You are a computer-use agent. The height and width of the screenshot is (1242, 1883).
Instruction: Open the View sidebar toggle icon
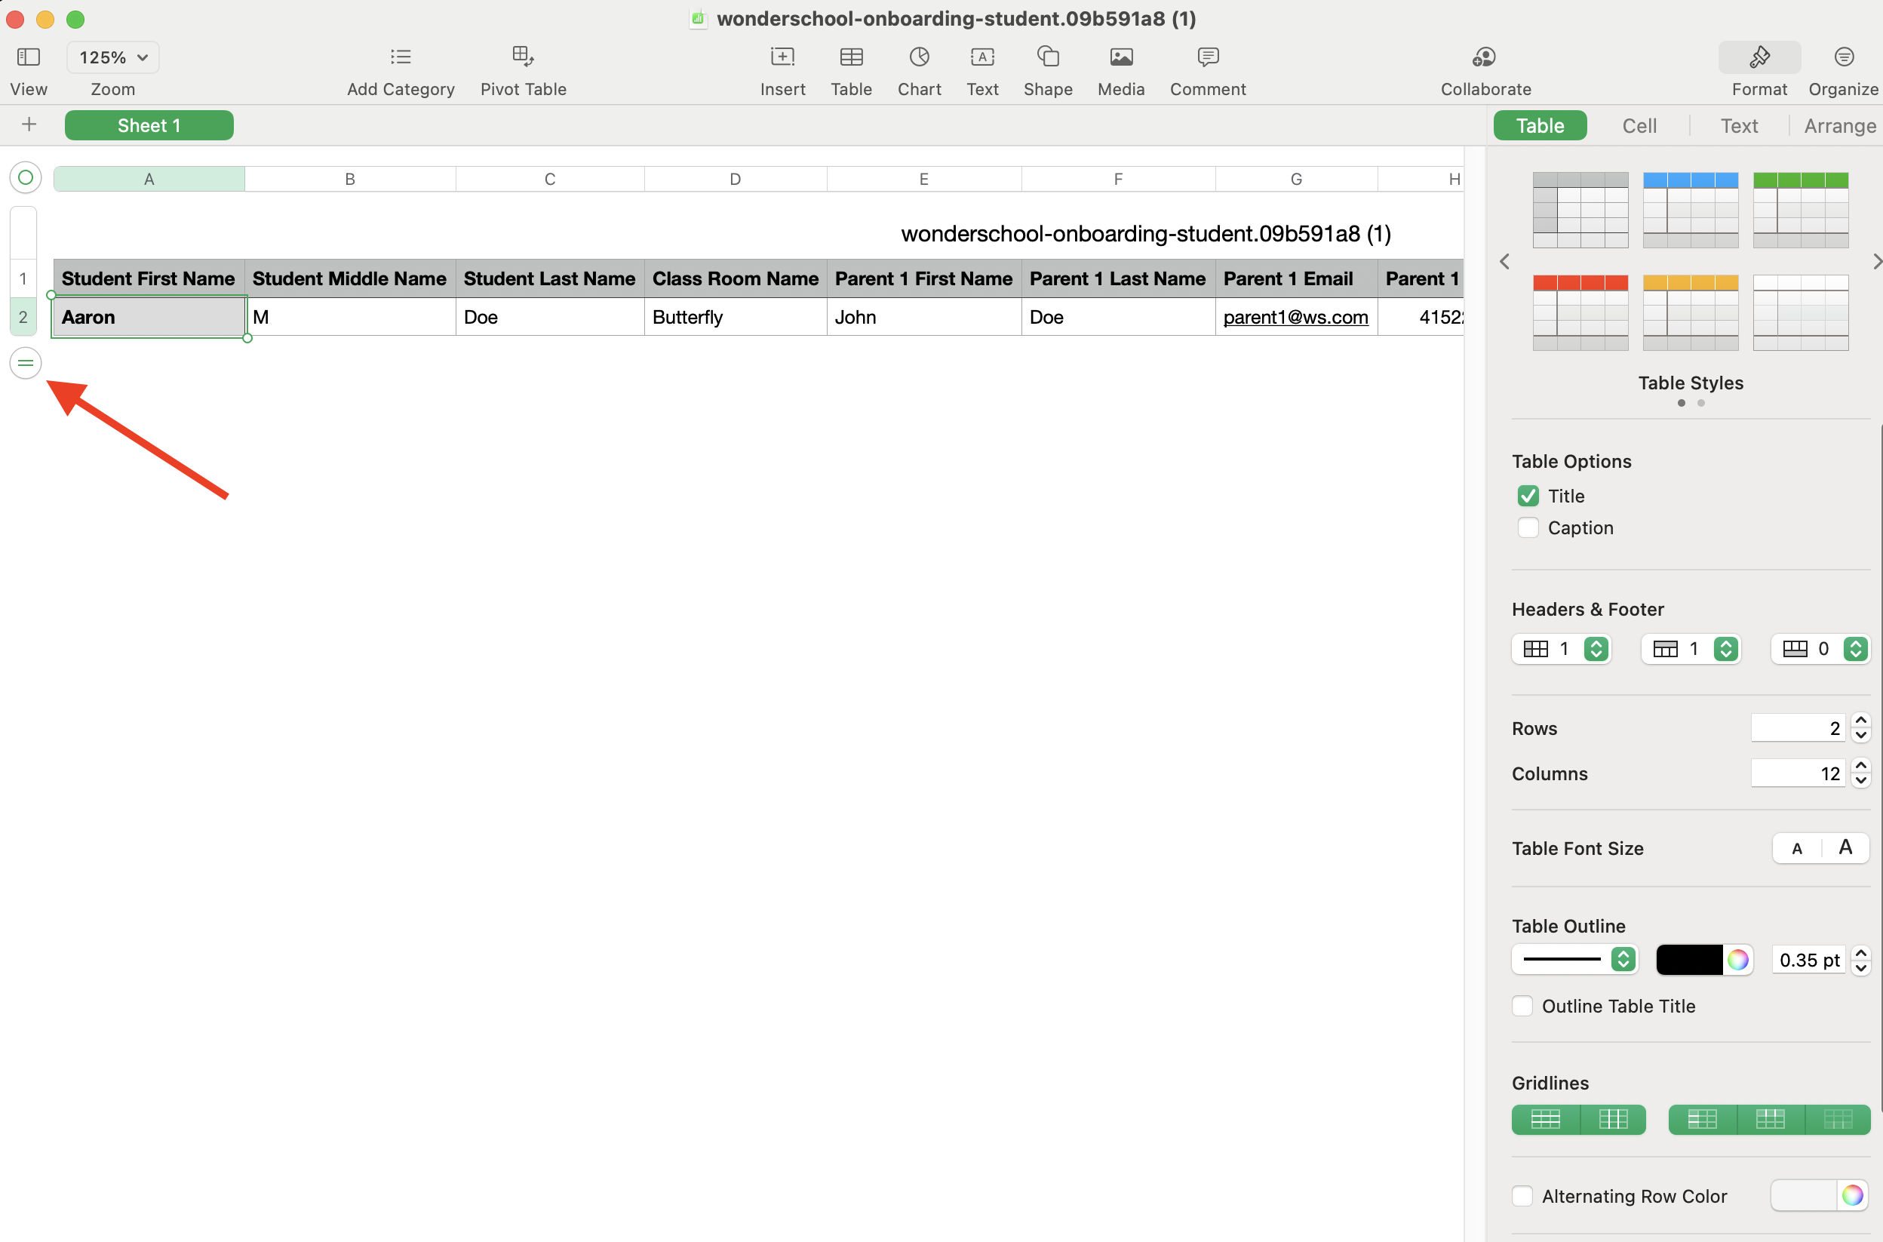point(29,57)
